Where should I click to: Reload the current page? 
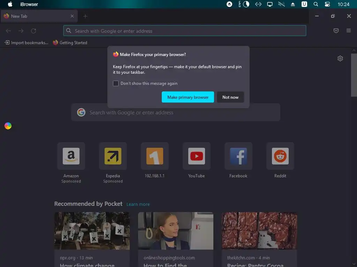(x=33, y=31)
